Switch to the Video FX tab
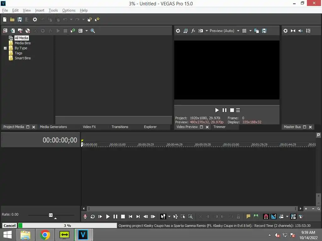Screen dimensions: 322x241 pos(89,127)
